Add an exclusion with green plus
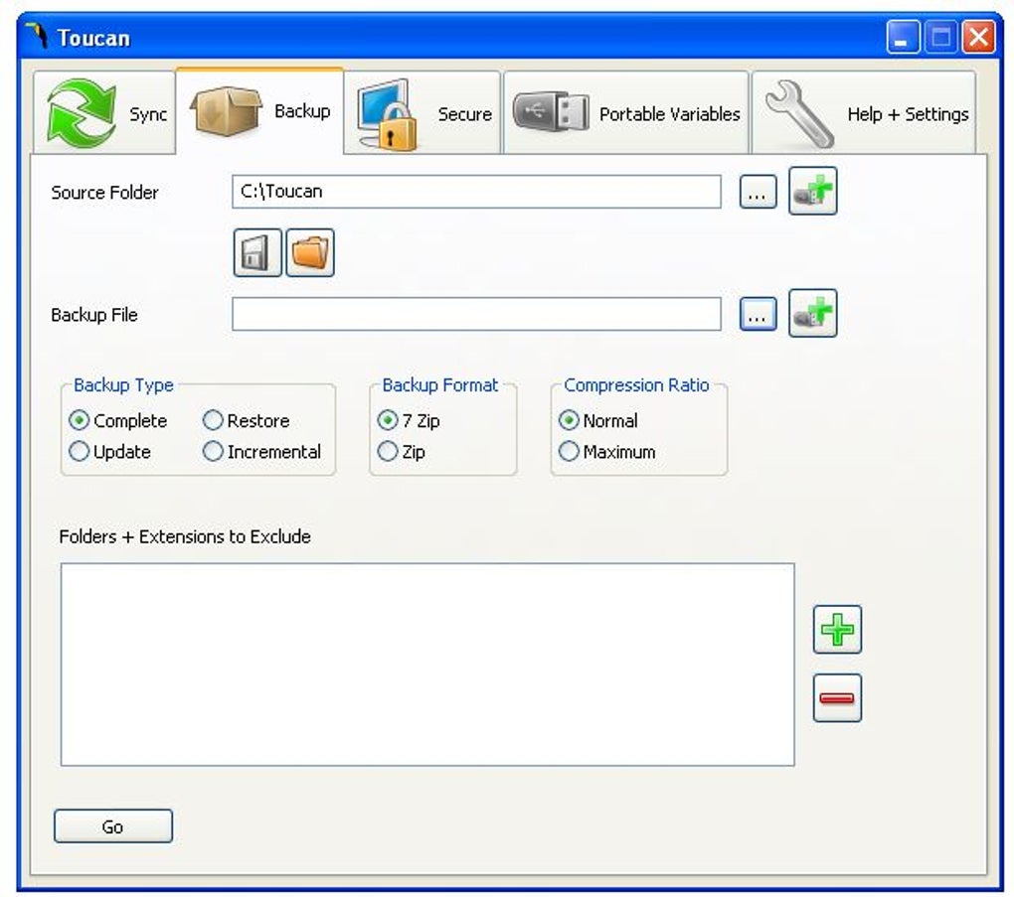The image size is (1014, 897). pos(837,630)
